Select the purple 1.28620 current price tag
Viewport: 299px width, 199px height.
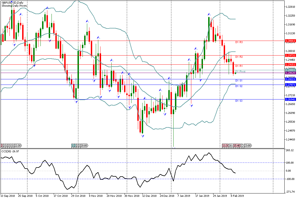tap(290, 73)
